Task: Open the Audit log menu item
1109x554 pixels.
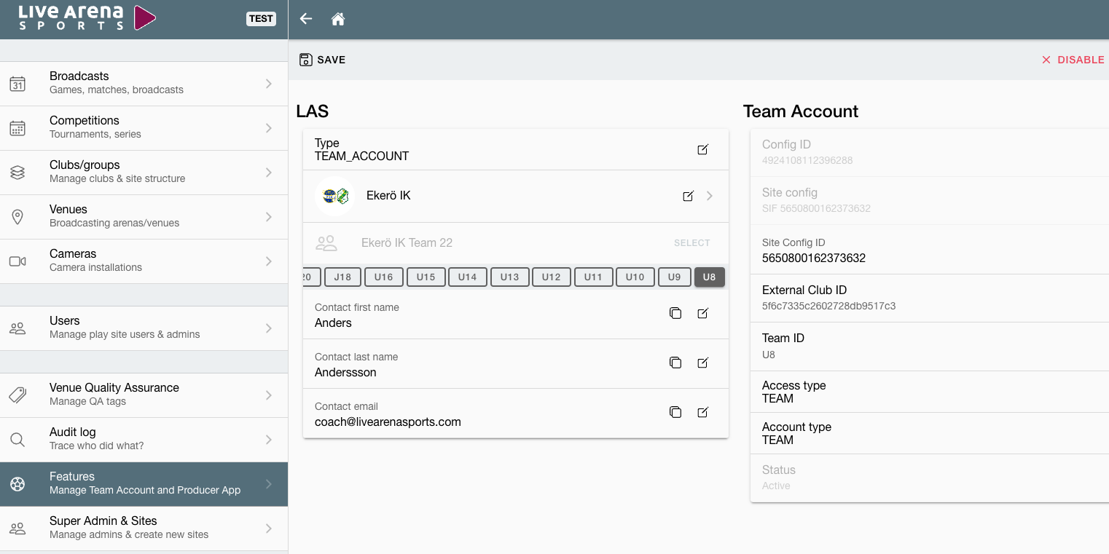Action: click(x=144, y=440)
